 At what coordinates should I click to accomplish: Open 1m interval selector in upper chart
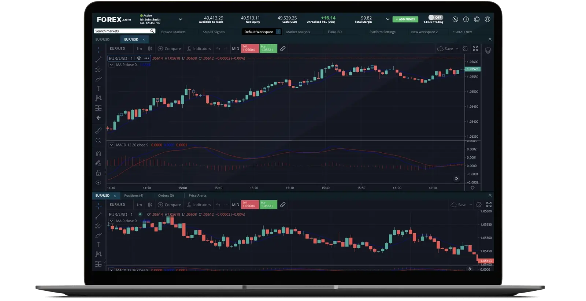pyautogui.click(x=139, y=48)
